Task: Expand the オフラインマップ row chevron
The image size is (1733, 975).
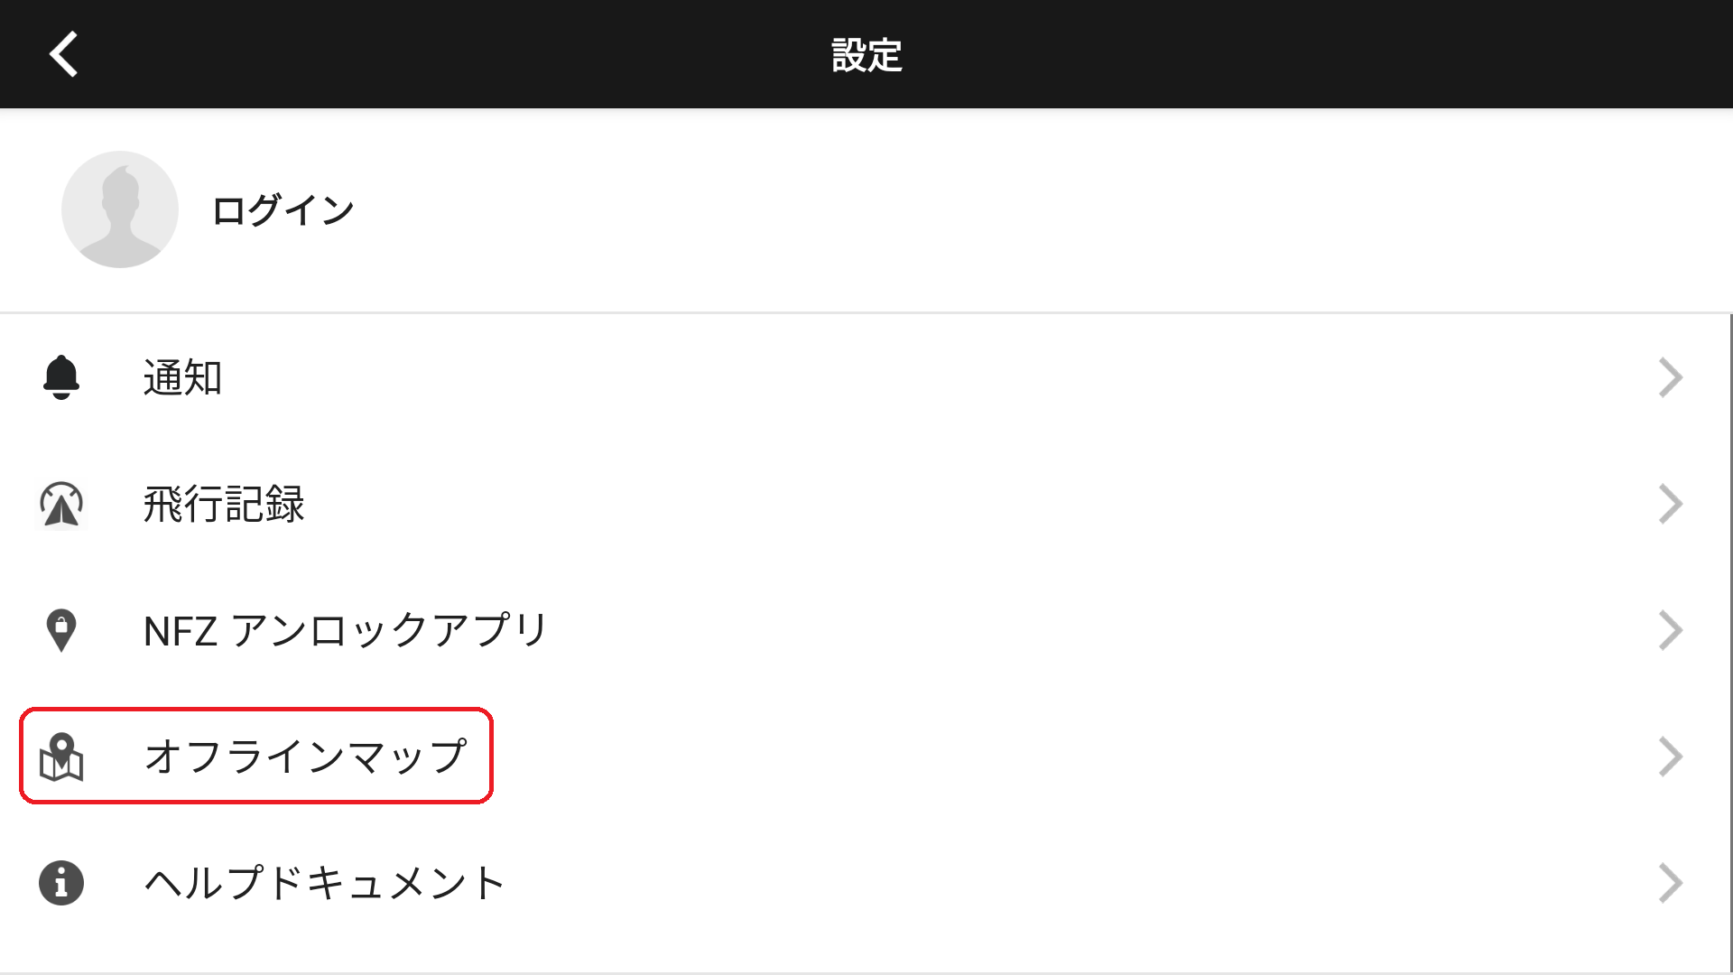Action: (1670, 757)
